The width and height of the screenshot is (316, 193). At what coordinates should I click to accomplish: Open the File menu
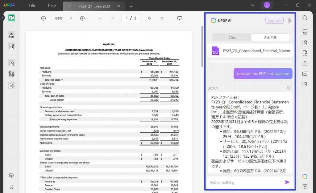tap(32, 5)
